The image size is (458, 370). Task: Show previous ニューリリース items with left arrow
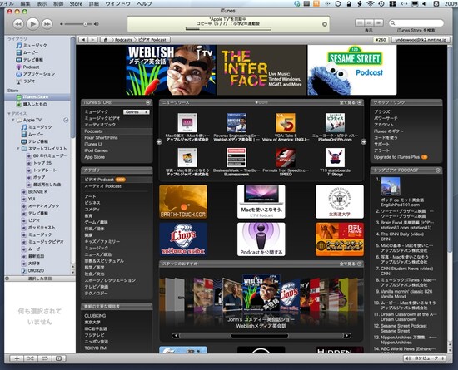[x=159, y=141]
